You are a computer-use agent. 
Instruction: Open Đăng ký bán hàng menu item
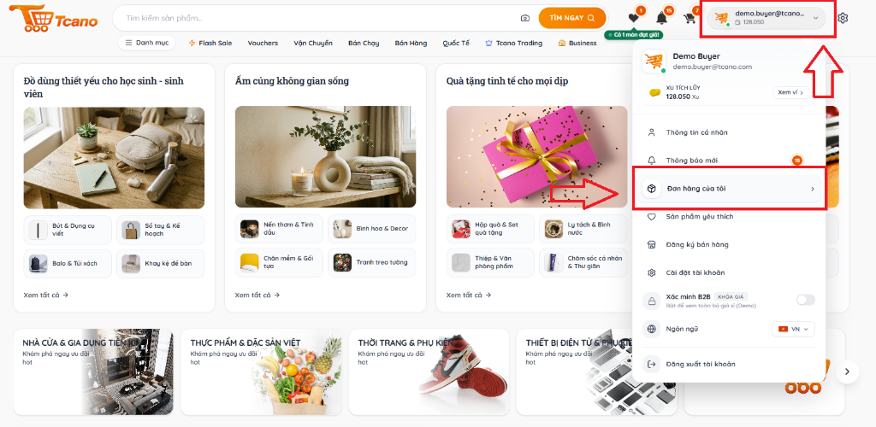pyautogui.click(x=729, y=245)
